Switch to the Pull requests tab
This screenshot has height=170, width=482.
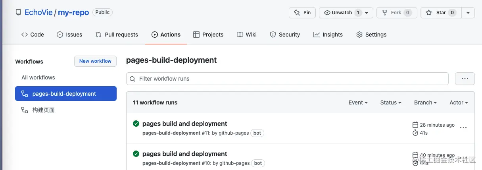tap(117, 35)
